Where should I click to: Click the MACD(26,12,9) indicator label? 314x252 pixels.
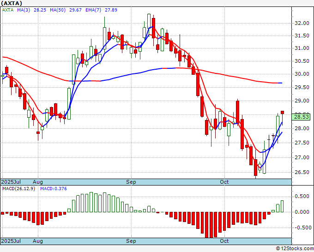click(18, 189)
